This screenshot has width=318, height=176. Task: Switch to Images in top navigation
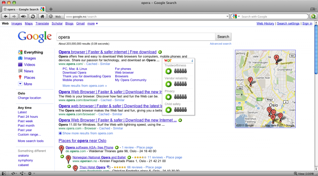pos(17,23)
